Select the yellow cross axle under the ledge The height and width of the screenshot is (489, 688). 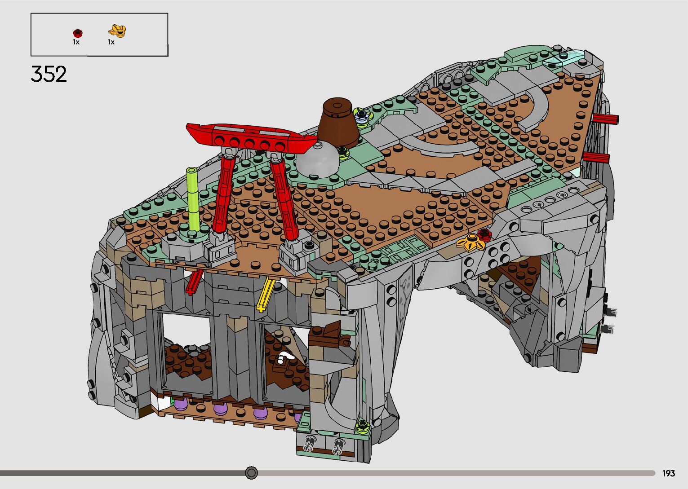pos(265,295)
